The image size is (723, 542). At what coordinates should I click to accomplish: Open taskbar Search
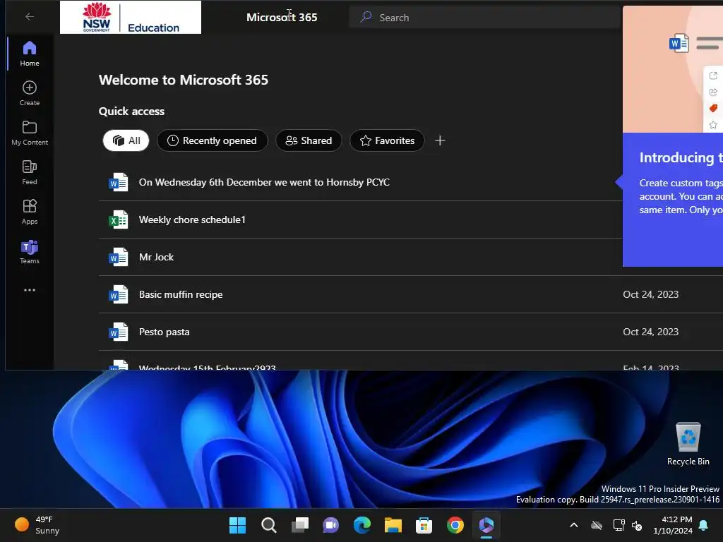pos(269,525)
